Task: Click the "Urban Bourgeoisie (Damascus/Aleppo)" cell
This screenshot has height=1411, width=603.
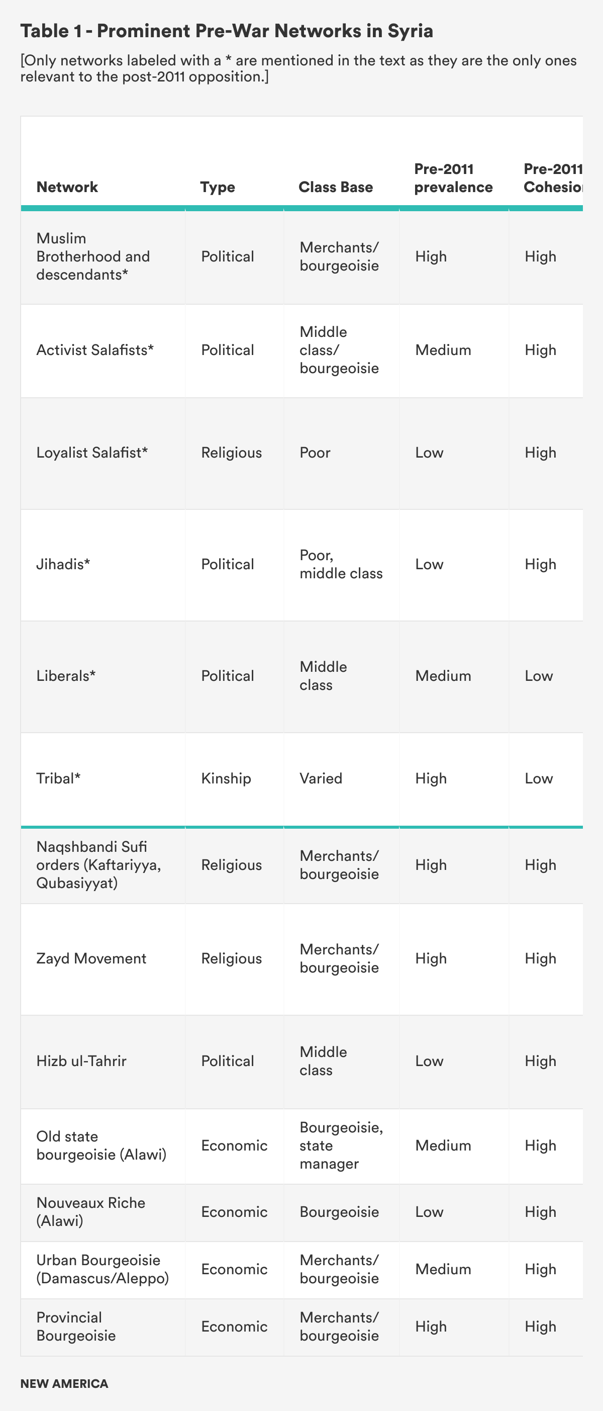Action: [x=103, y=1269]
